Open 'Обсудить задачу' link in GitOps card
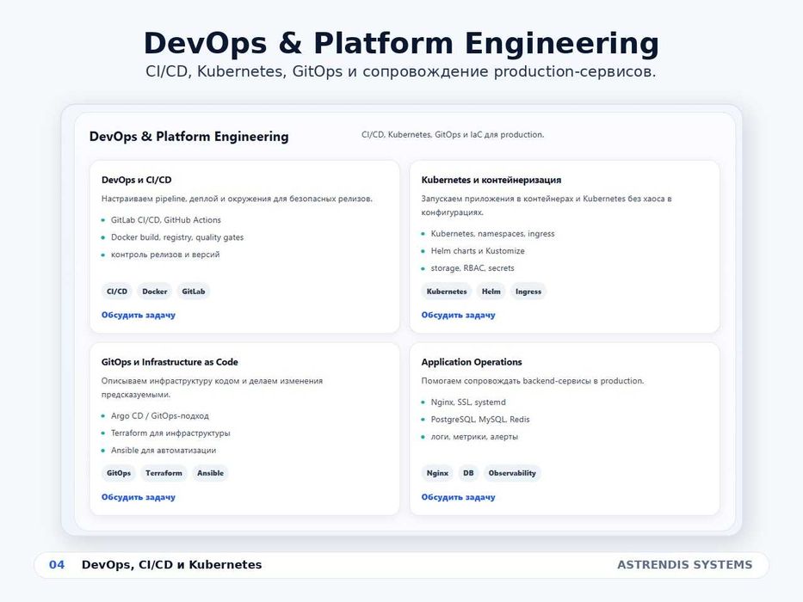The height and width of the screenshot is (602, 803). [x=139, y=497]
